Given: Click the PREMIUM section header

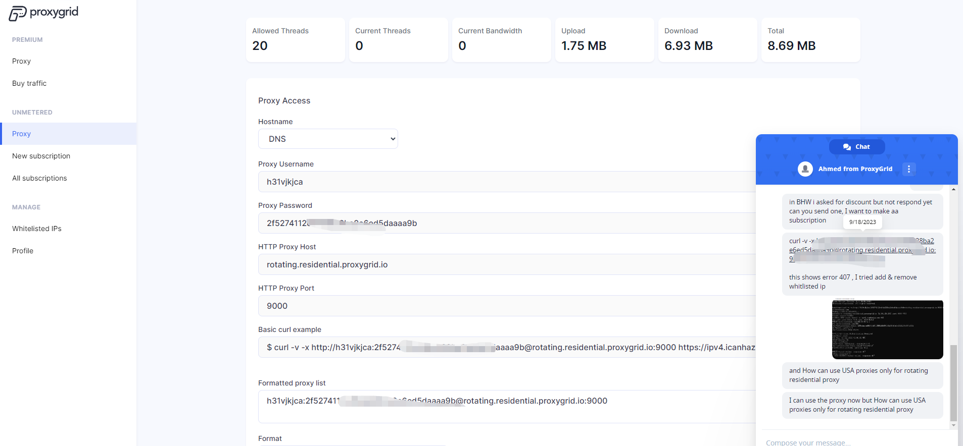Looking at the screenshot, I should tap(27, 40).
